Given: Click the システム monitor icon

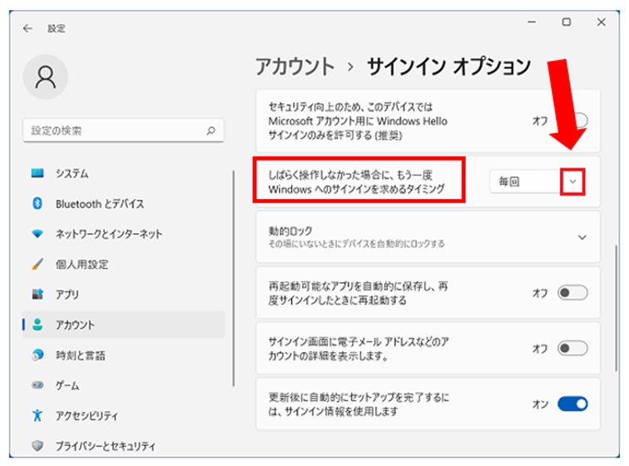Looking at the screenshot, I should [x=37, y=173].
